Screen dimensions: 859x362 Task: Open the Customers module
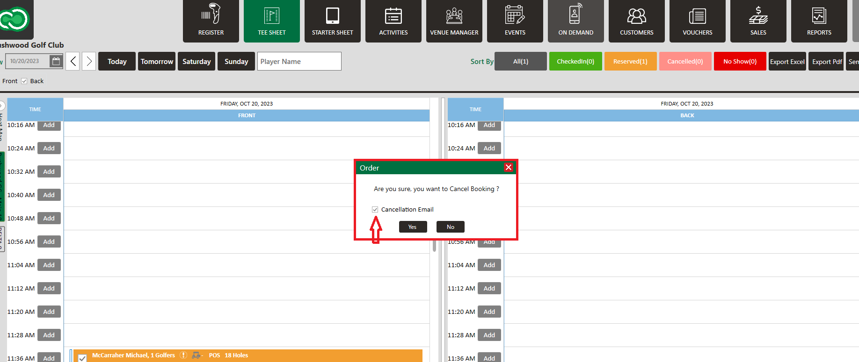637,21
